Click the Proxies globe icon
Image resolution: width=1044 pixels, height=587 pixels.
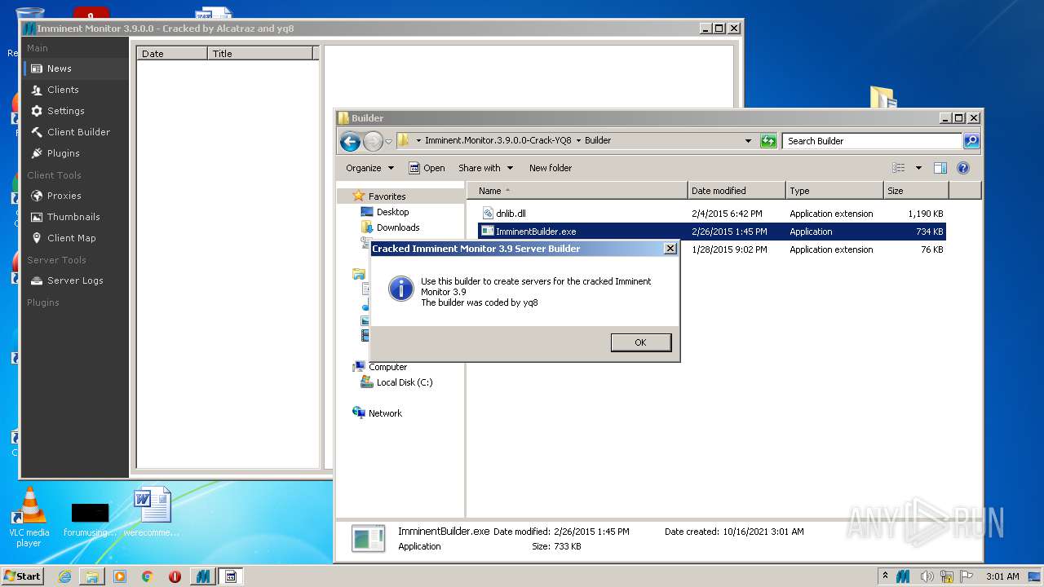37,196
